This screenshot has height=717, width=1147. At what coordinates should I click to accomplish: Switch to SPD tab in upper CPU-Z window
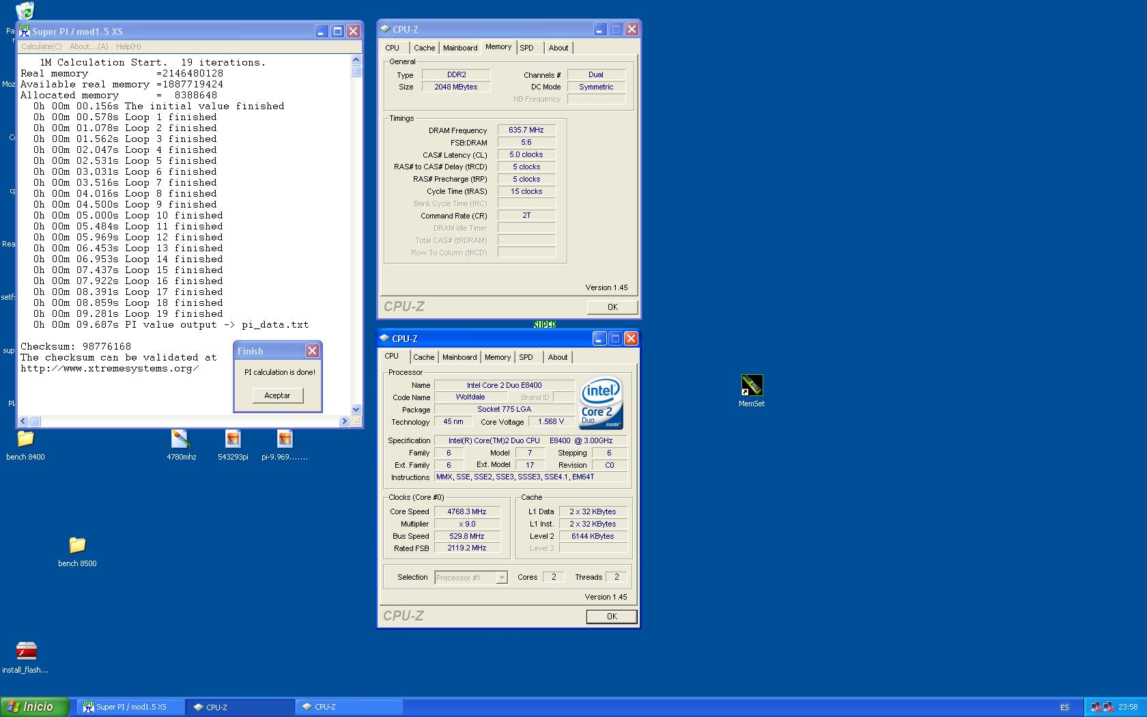click(x=526, y=48)
